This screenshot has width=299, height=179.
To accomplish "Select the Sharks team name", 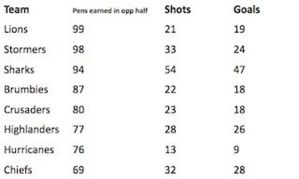I will (x=19, y=70).
